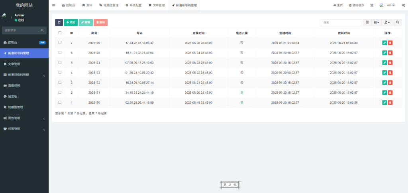Screen dimensions: 408x193
Task: Expand the 权限管理 sidebar menu
Action: tap(24, 129)
